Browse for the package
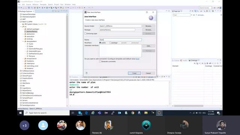This screenshot has height=135, width=240. (x=148, y=30)
